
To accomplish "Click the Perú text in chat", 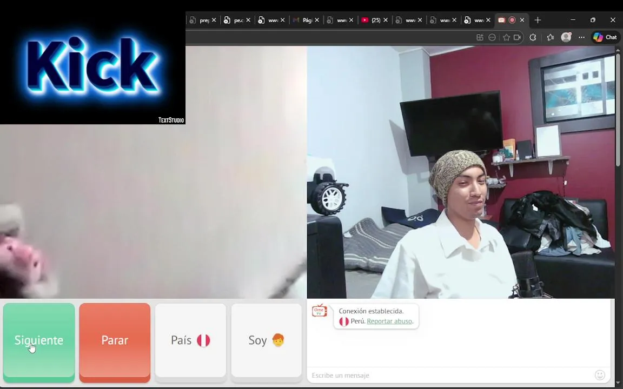I will click(x=357, y=321).
